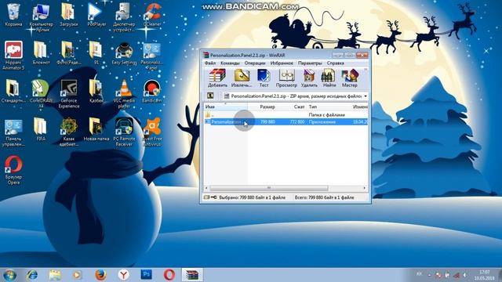Switch to WinRAR taskbar button
Screen dimensions: 502x282
pos(192,275)
